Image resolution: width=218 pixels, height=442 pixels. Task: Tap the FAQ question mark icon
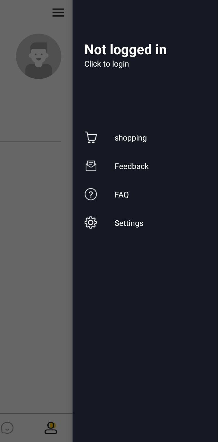pos(91,194)
